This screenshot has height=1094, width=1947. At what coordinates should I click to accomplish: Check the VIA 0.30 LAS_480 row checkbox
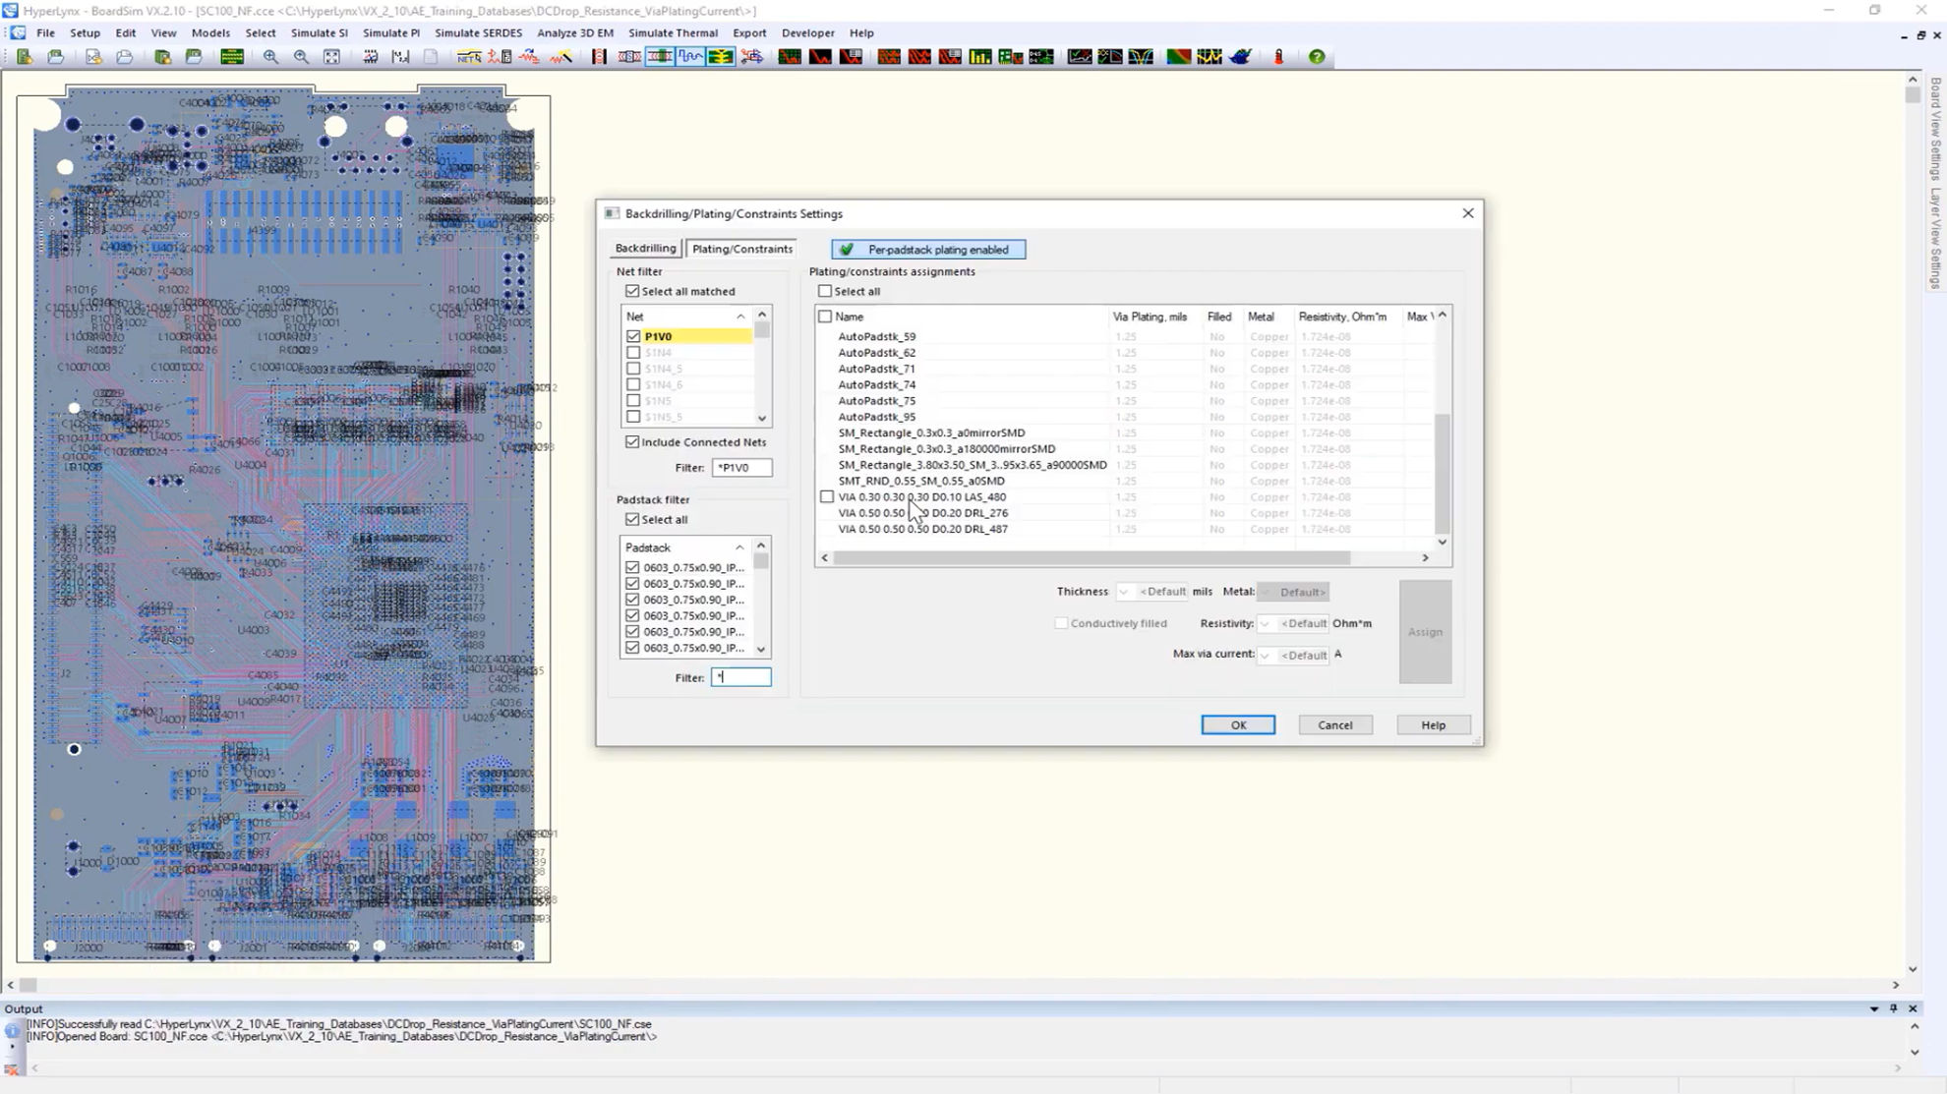point(827,496)
